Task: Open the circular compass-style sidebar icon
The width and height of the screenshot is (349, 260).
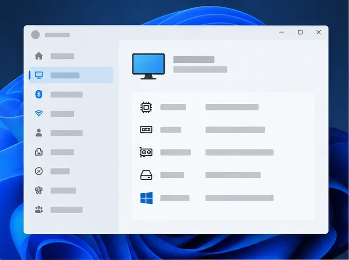Action: click(39, 171)
